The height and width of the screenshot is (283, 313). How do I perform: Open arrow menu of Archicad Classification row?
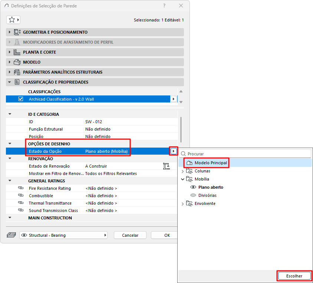coord(174,99)
